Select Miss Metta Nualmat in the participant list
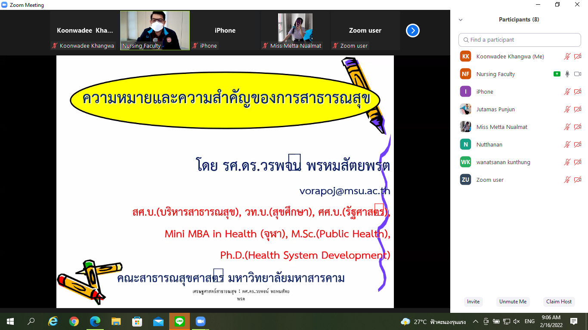Screen dimensions: 588x330 501,127
